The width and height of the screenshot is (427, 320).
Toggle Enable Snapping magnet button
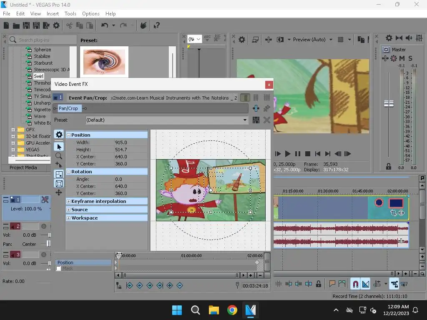click(355, 284)
